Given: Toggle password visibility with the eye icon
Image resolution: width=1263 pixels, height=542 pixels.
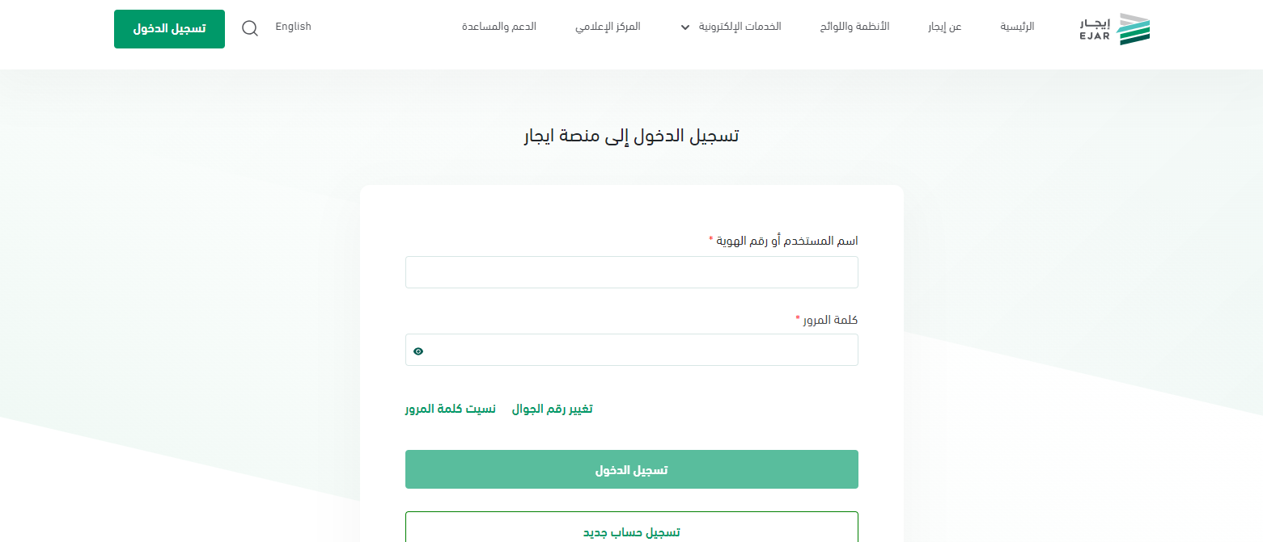Looking at the screenshot, I should coord(418,351).
